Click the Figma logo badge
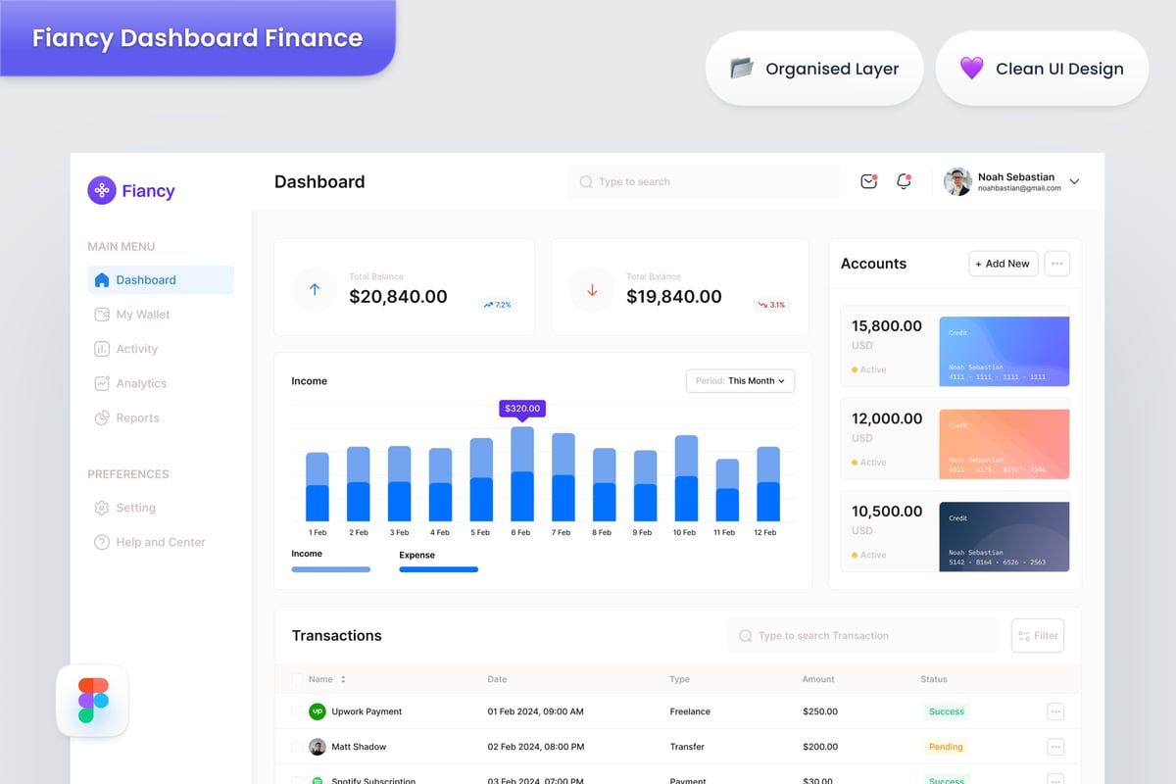The width and height of the screenshot is (1176, 784). pyautogui.click(x=92, y=701)
